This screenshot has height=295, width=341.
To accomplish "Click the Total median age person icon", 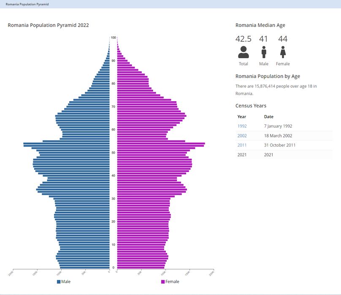I will [244, 52].
